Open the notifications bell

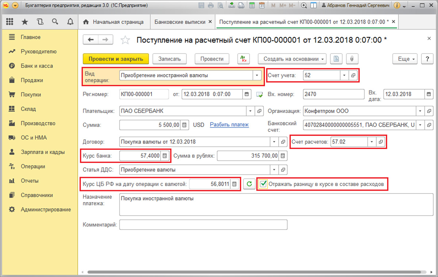[70, 22]
